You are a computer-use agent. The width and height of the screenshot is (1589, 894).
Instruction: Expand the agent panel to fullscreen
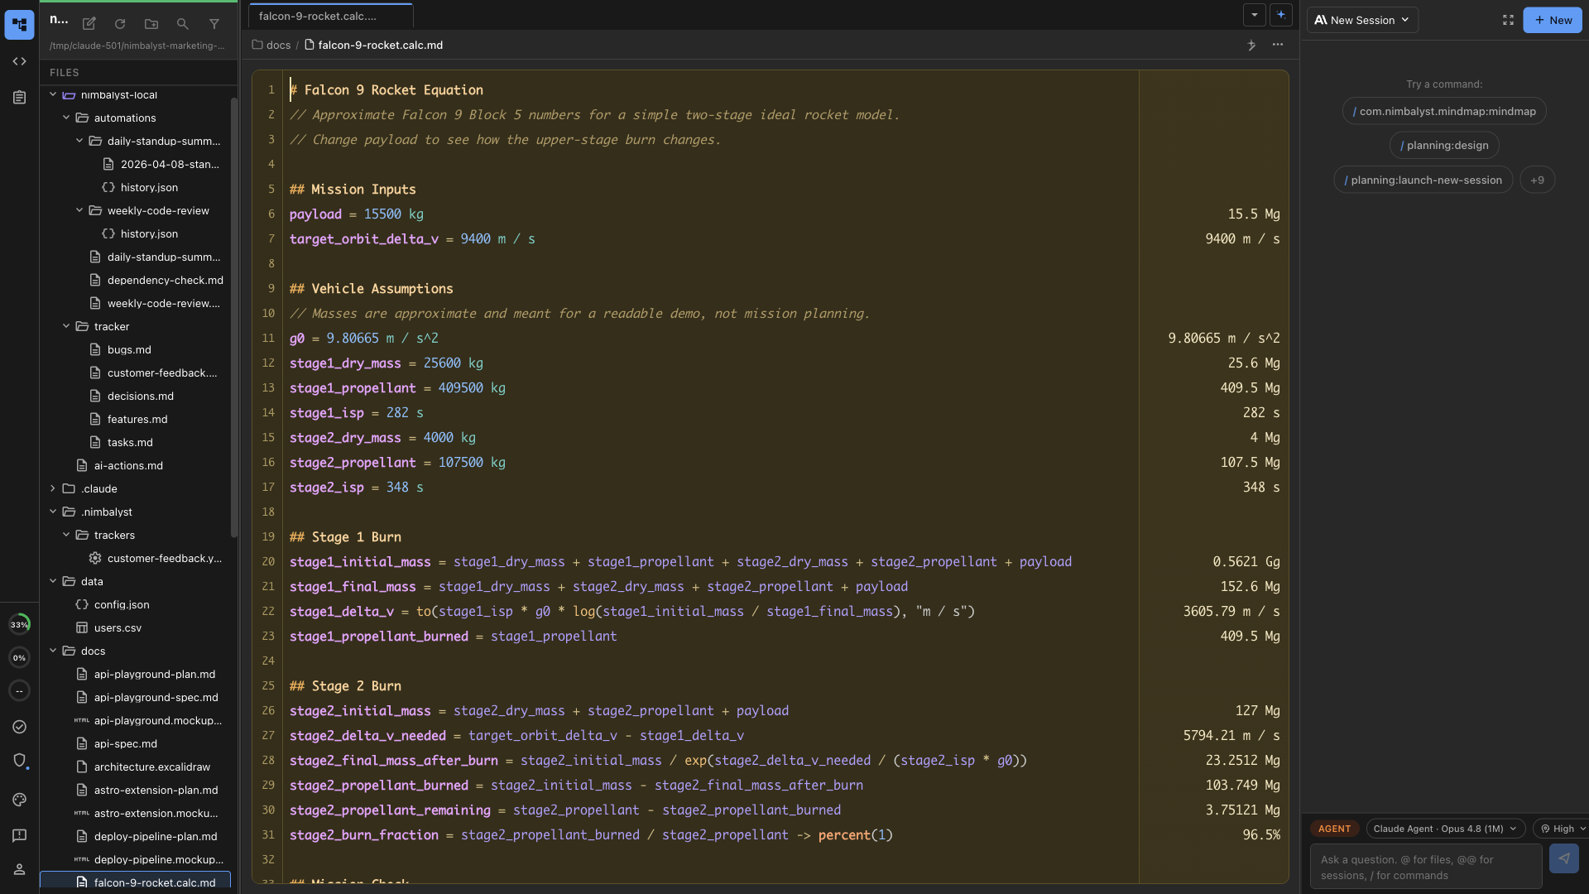click(x=1508, y=20)
